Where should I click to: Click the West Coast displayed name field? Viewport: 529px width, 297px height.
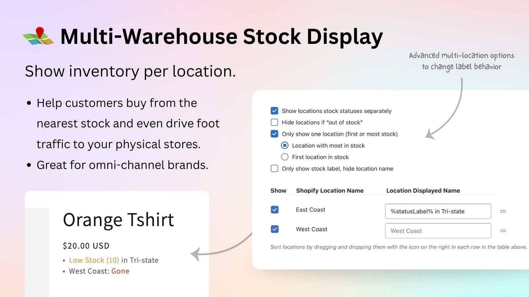438,231
